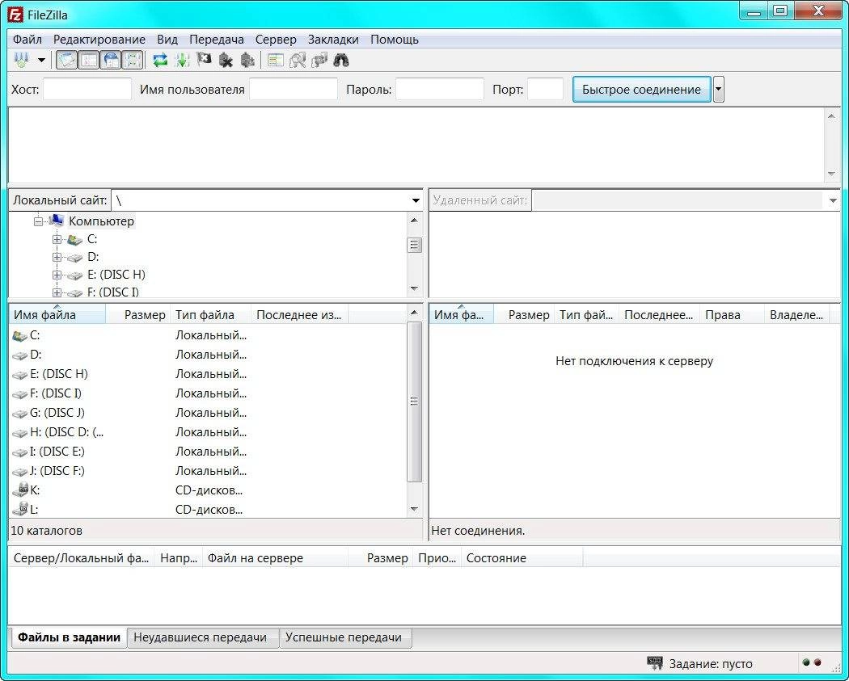Select E: (DISC H) in the tree

116,275
